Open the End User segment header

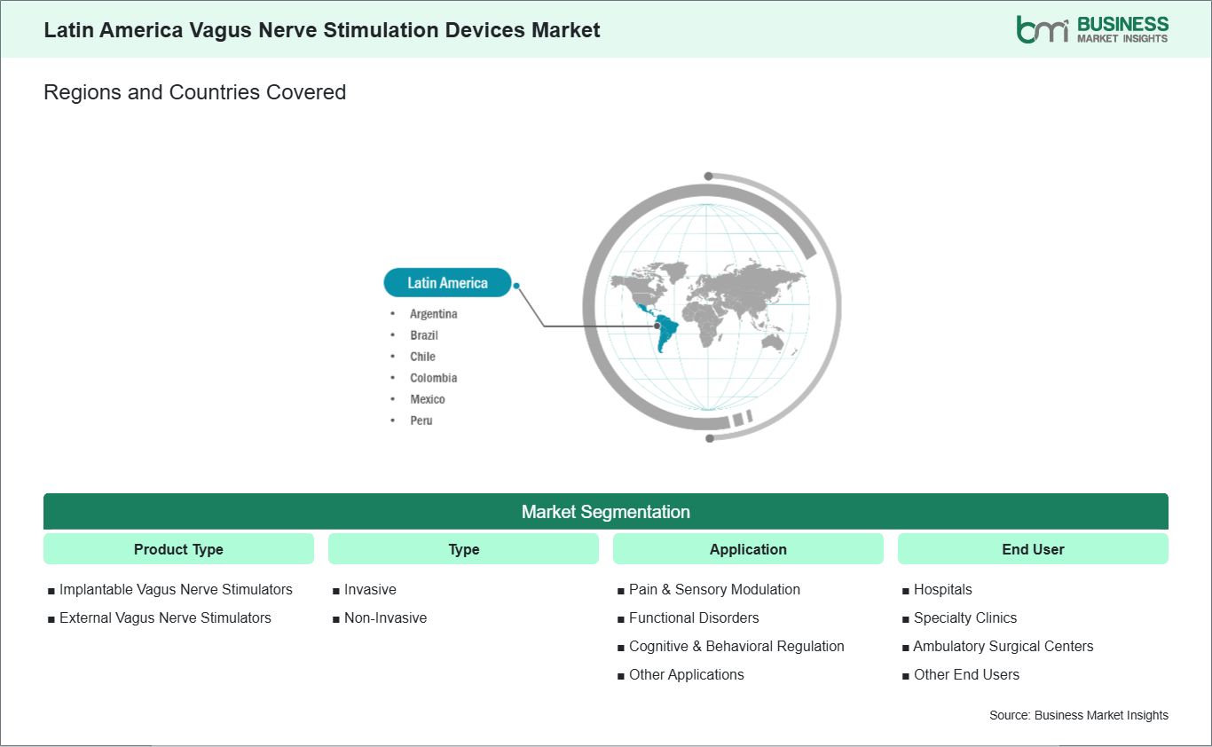point(1033,549)
